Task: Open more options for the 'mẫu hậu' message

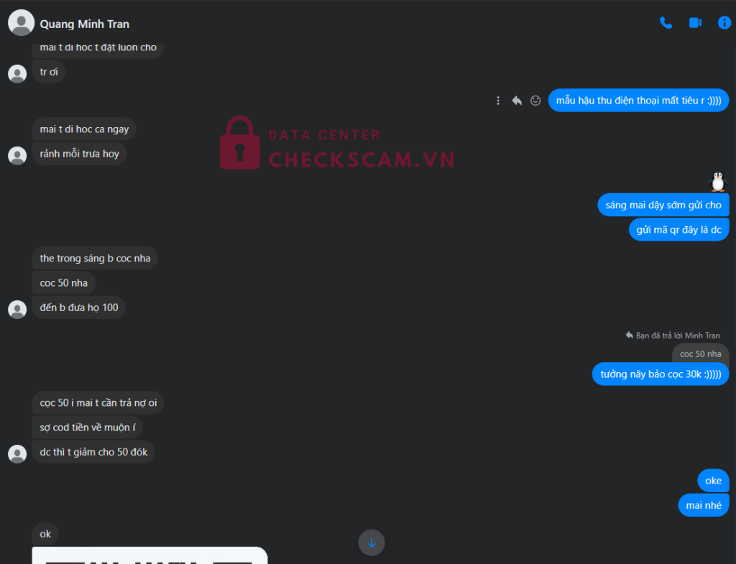Action: (x=498, y=101)
